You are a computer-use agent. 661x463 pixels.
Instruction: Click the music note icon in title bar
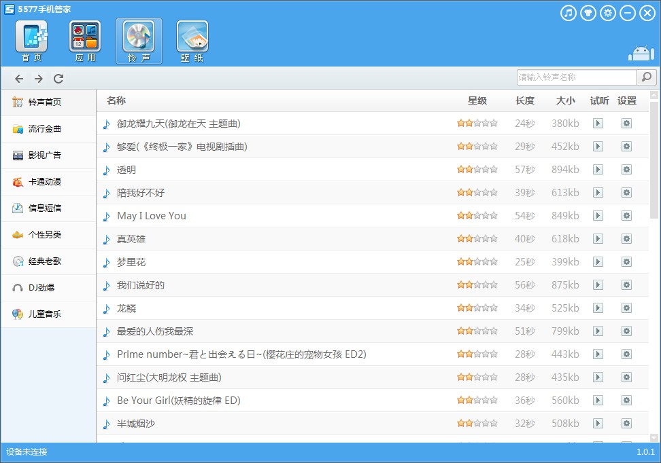[x=569, y=13]
